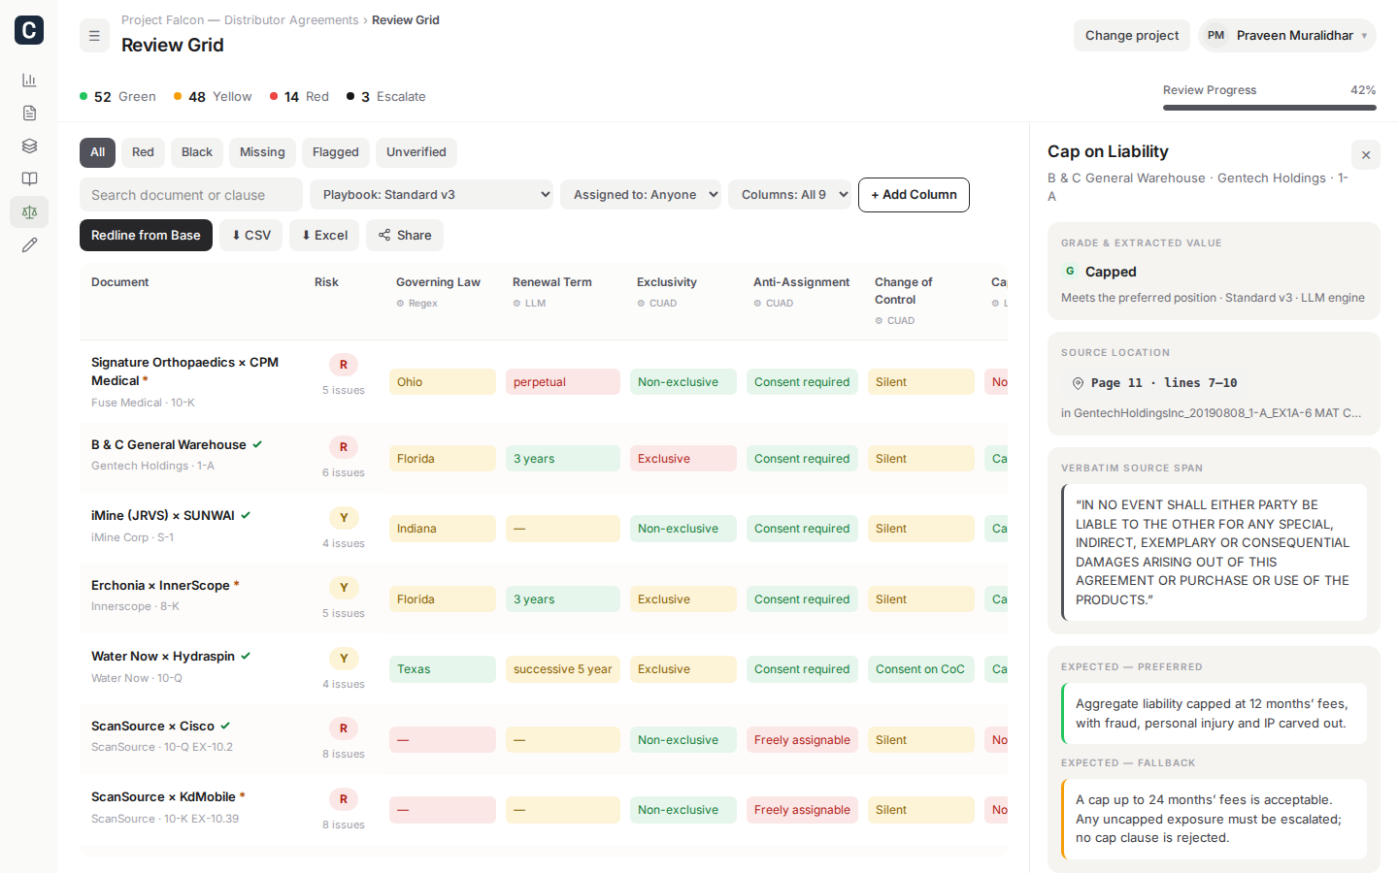Image resolution: width=1398 pixels, height=873 pixels.
Task: Select the All filter tab
Action: coord(97,152)
